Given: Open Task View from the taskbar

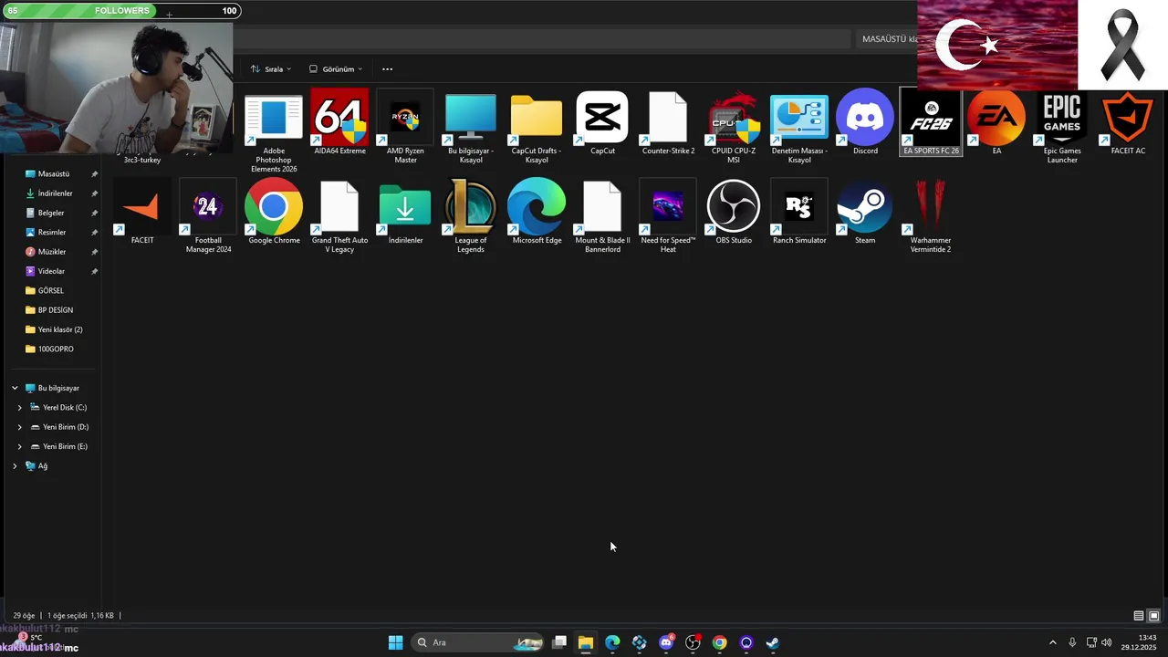Looking at the screenshot, I should (559, 642).
